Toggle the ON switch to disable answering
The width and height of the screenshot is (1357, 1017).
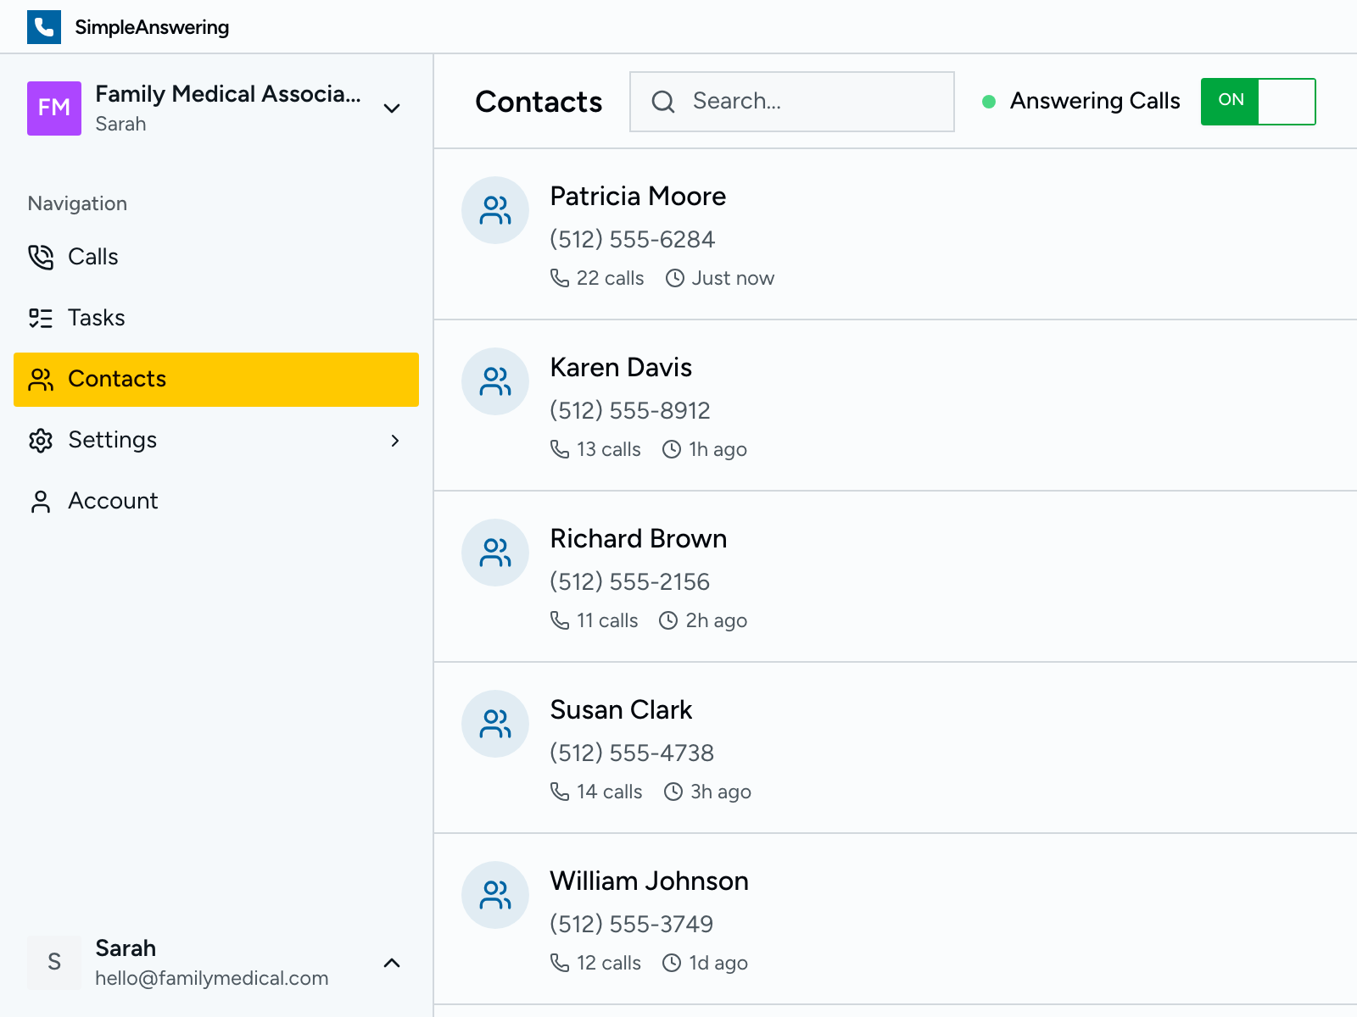click(1258, 101)
